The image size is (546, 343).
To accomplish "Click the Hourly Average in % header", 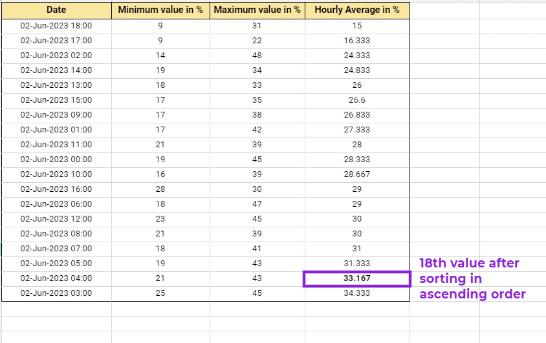I will (x=357, y=10).
